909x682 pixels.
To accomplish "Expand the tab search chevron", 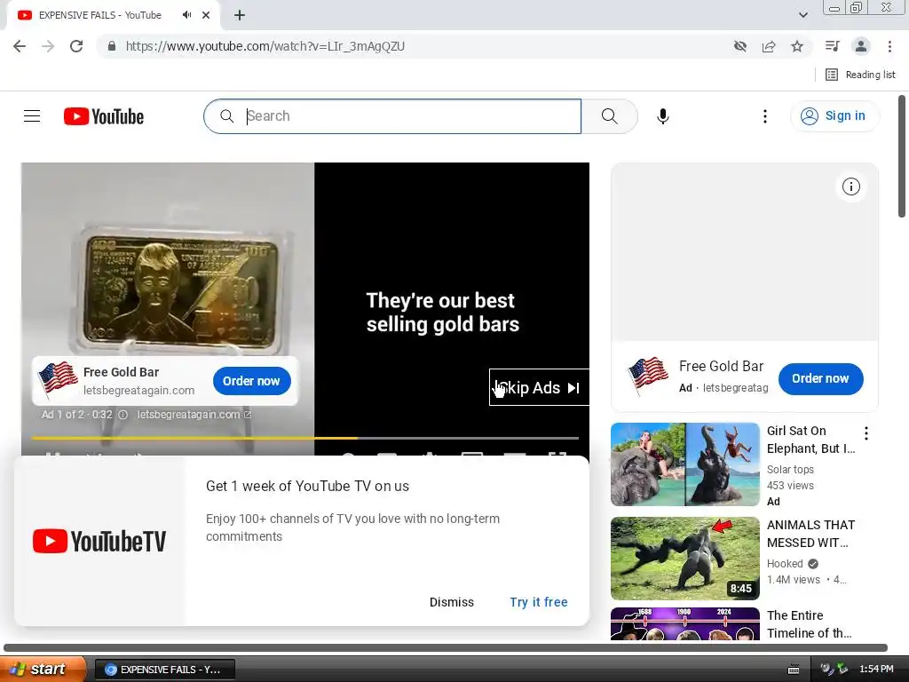I will coord(802,15).
